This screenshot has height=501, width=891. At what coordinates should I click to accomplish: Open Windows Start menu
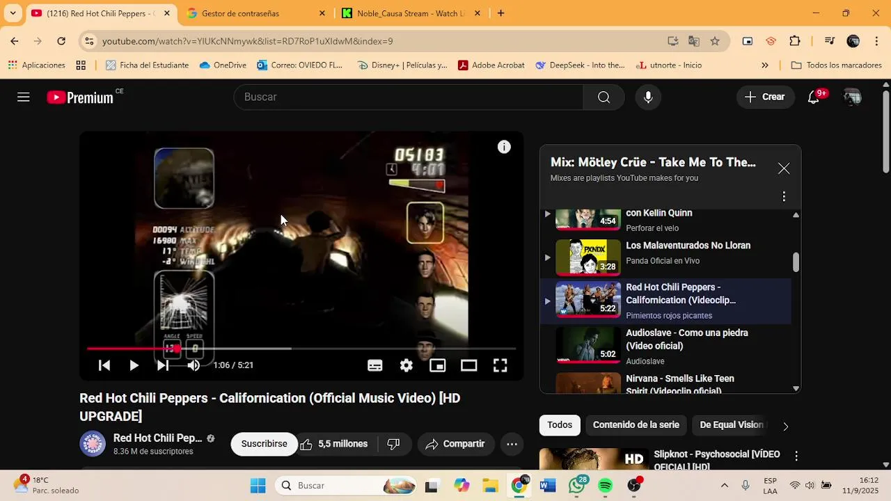[258, 486]
